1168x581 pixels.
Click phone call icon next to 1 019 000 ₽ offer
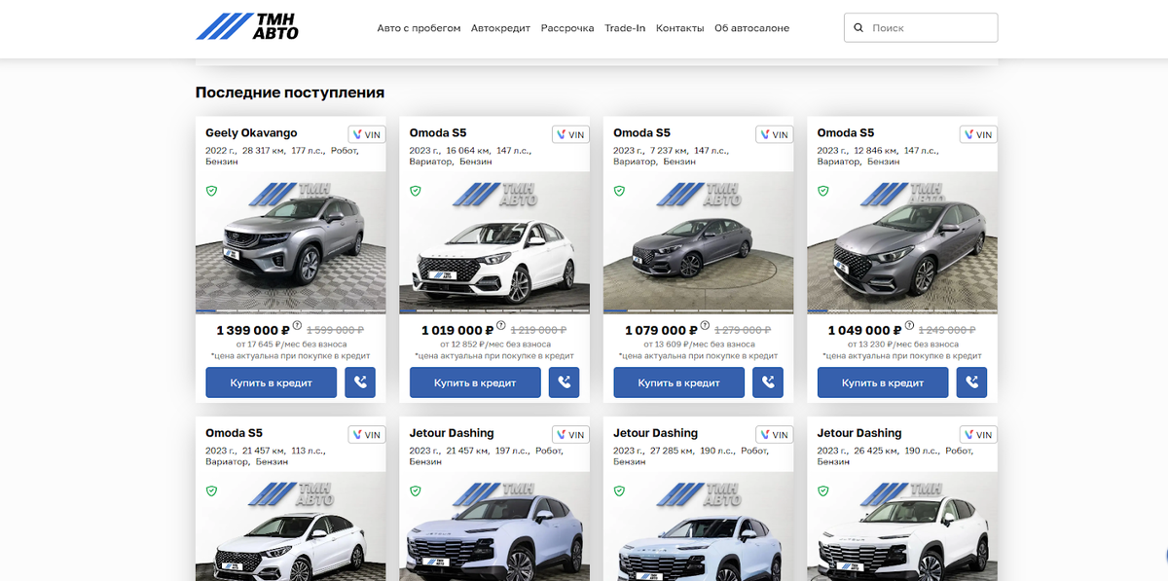[564, 382]
